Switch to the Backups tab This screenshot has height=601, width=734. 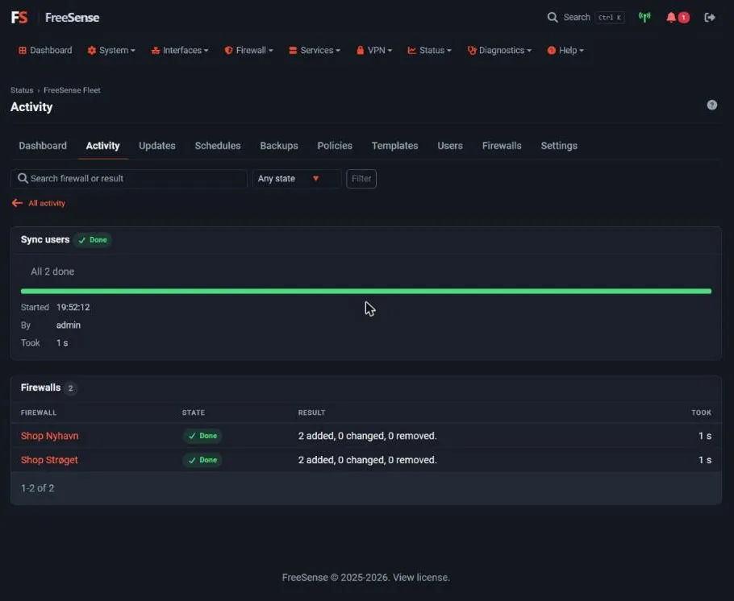[279, 146]
